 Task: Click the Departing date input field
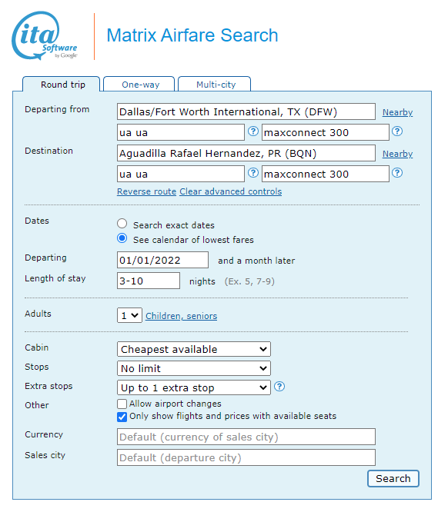pos(162,260)
